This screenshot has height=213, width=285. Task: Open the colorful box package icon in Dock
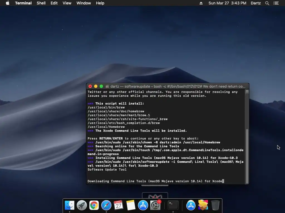tap(203, 205)
